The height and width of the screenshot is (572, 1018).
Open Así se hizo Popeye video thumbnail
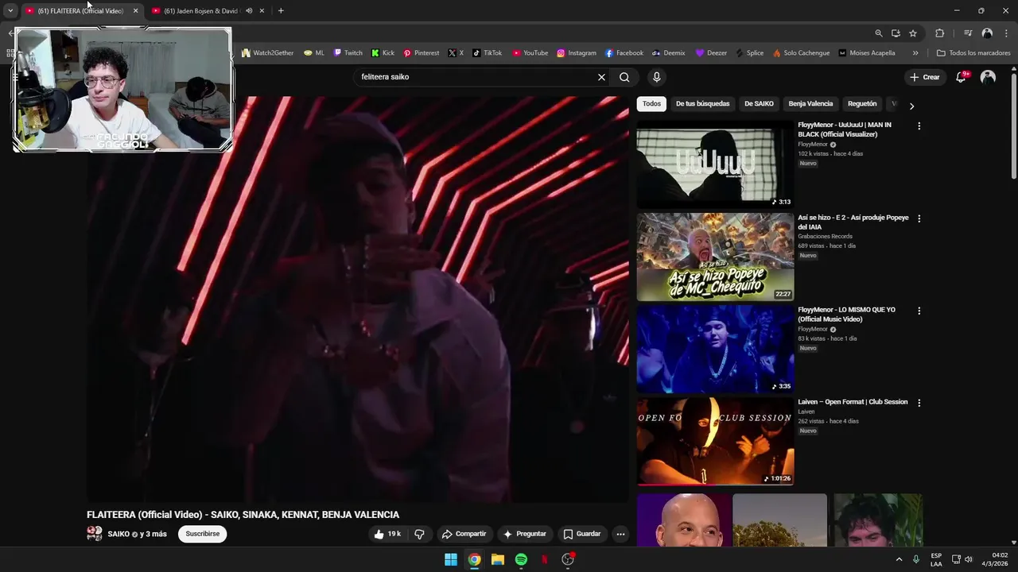point(715,257)
